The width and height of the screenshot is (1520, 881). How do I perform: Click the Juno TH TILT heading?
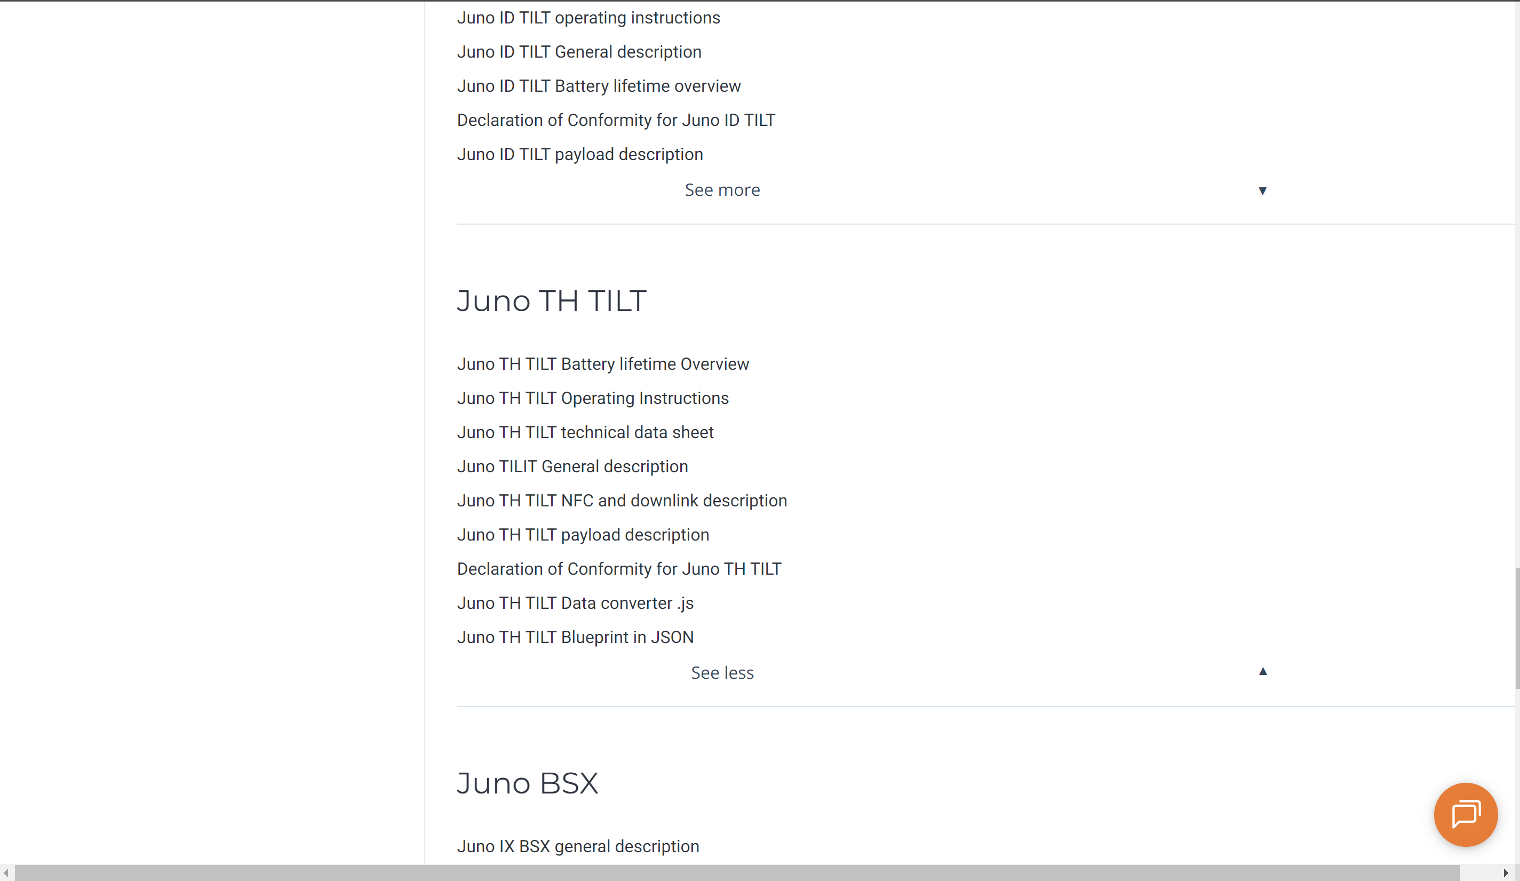(551, 300)
